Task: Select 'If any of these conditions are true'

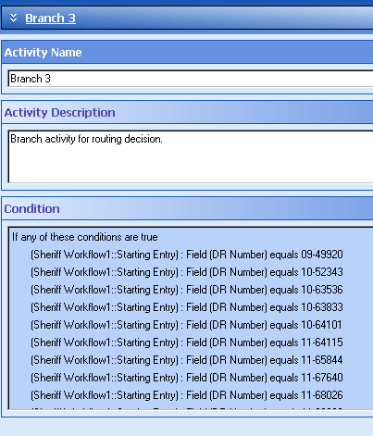Action: 85,237
